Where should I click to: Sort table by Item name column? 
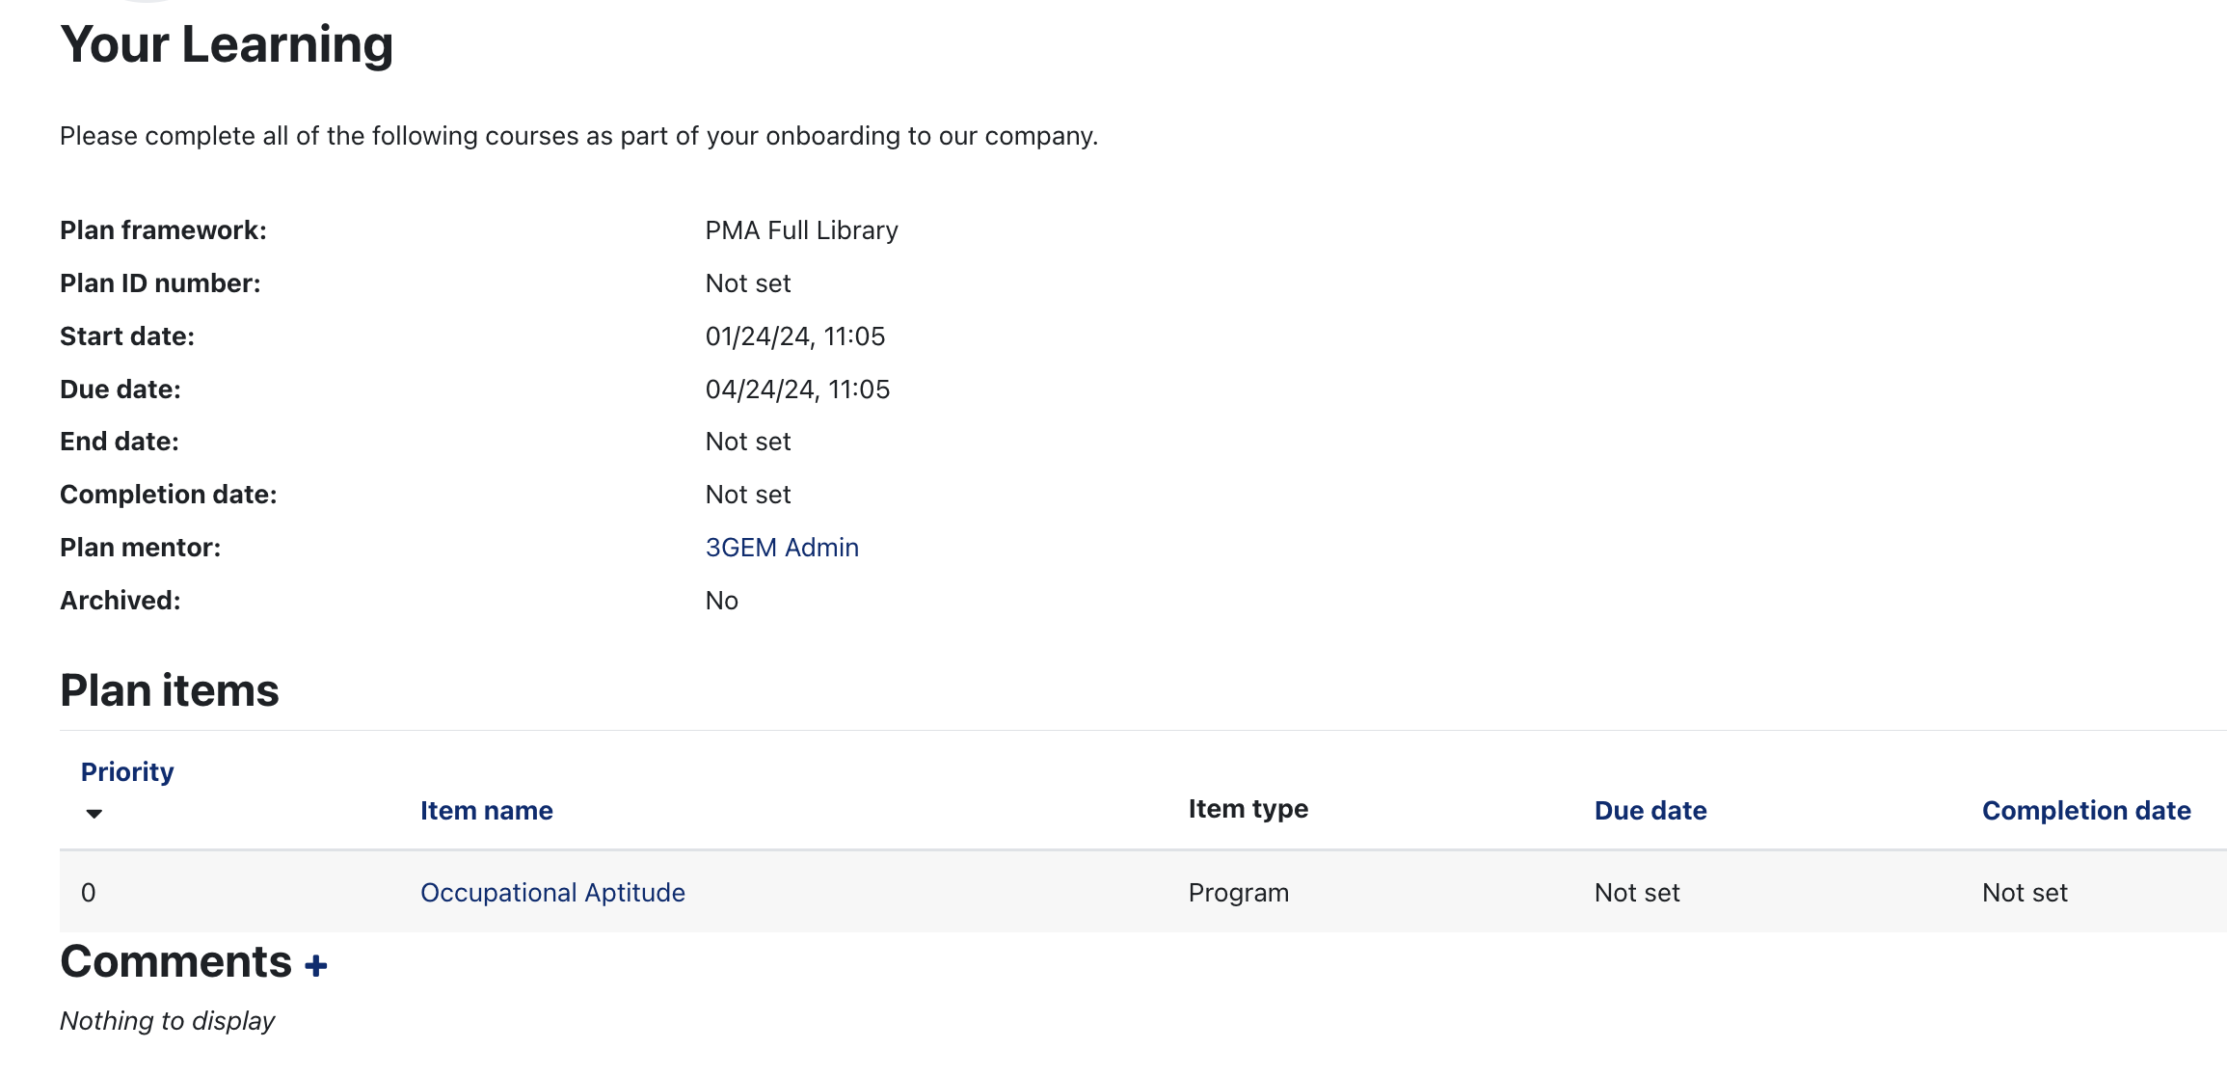coord(486,811)
